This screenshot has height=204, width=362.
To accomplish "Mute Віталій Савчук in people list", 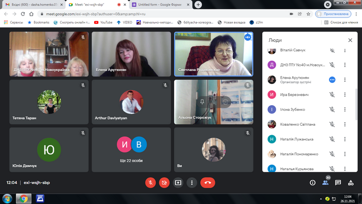I will click(x=332, y=50).
